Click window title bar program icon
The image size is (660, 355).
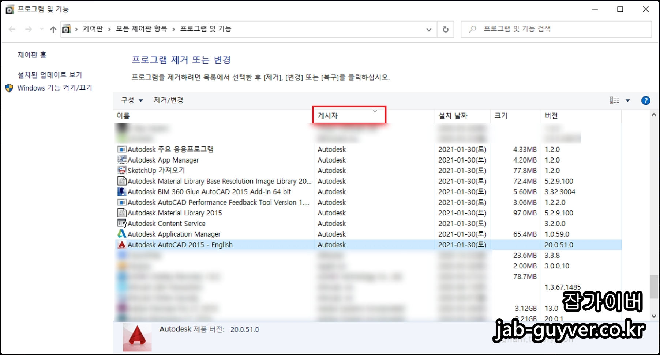point(10,9)
